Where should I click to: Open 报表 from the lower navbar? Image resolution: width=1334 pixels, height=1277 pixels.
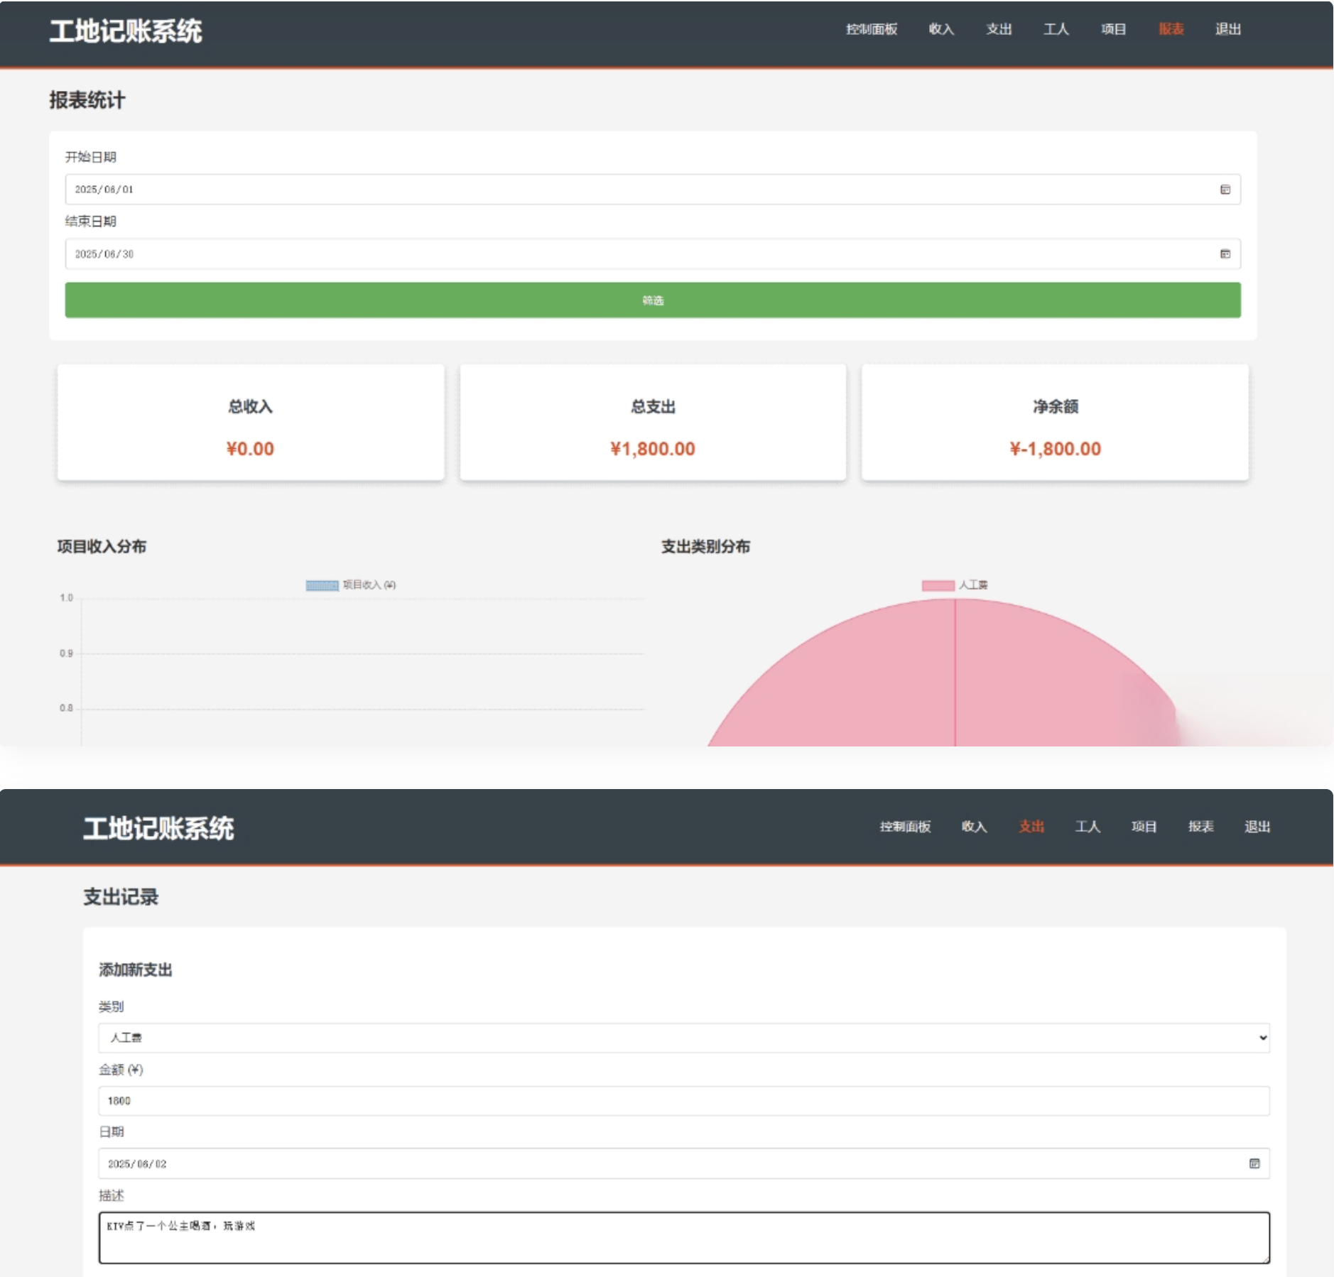pos(1200,827)
